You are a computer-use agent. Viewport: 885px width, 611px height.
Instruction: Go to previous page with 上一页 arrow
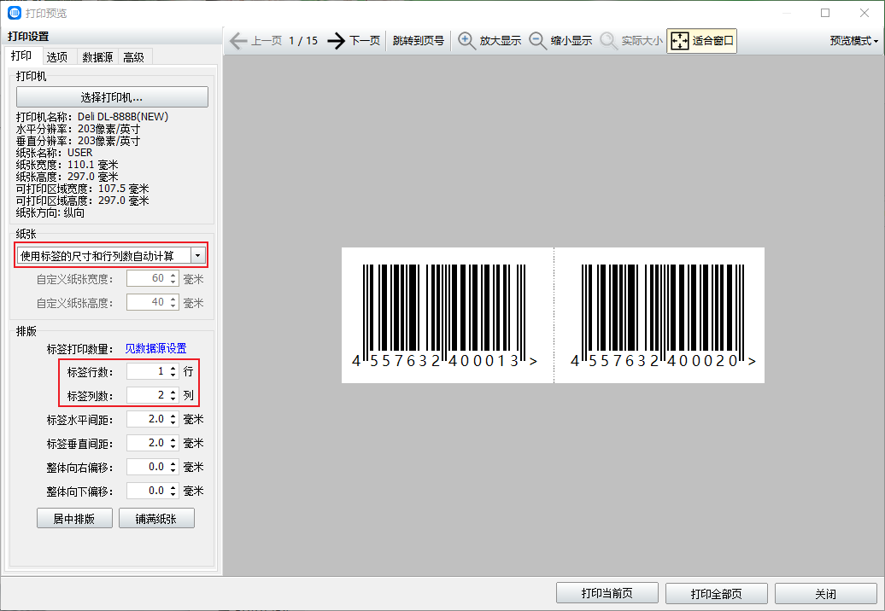(x=238, y=41)
